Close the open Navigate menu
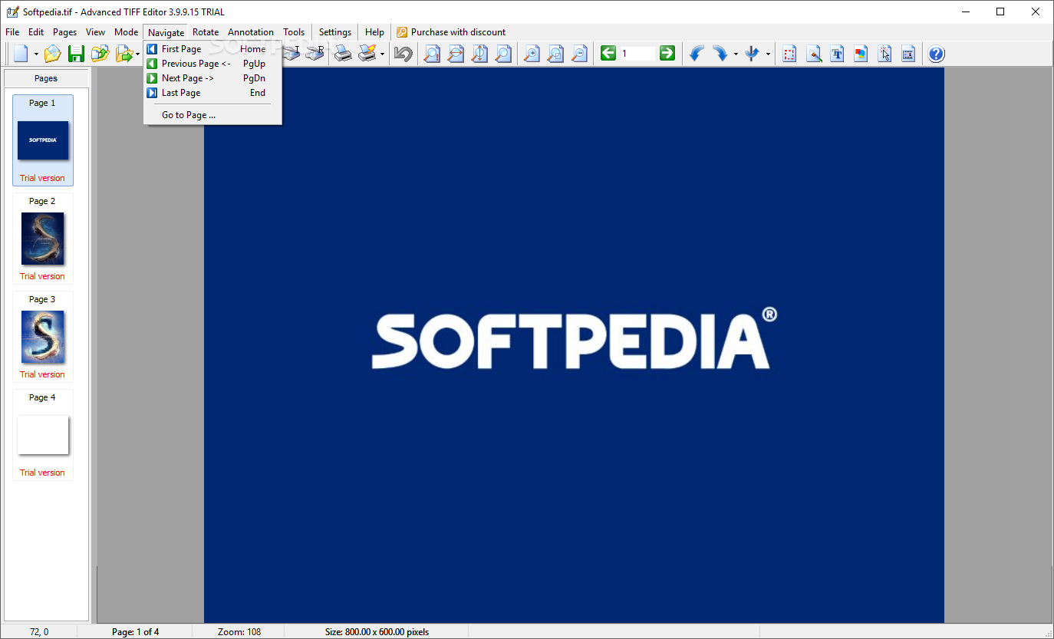This screenshot has width=1054, height=639. 166,32
